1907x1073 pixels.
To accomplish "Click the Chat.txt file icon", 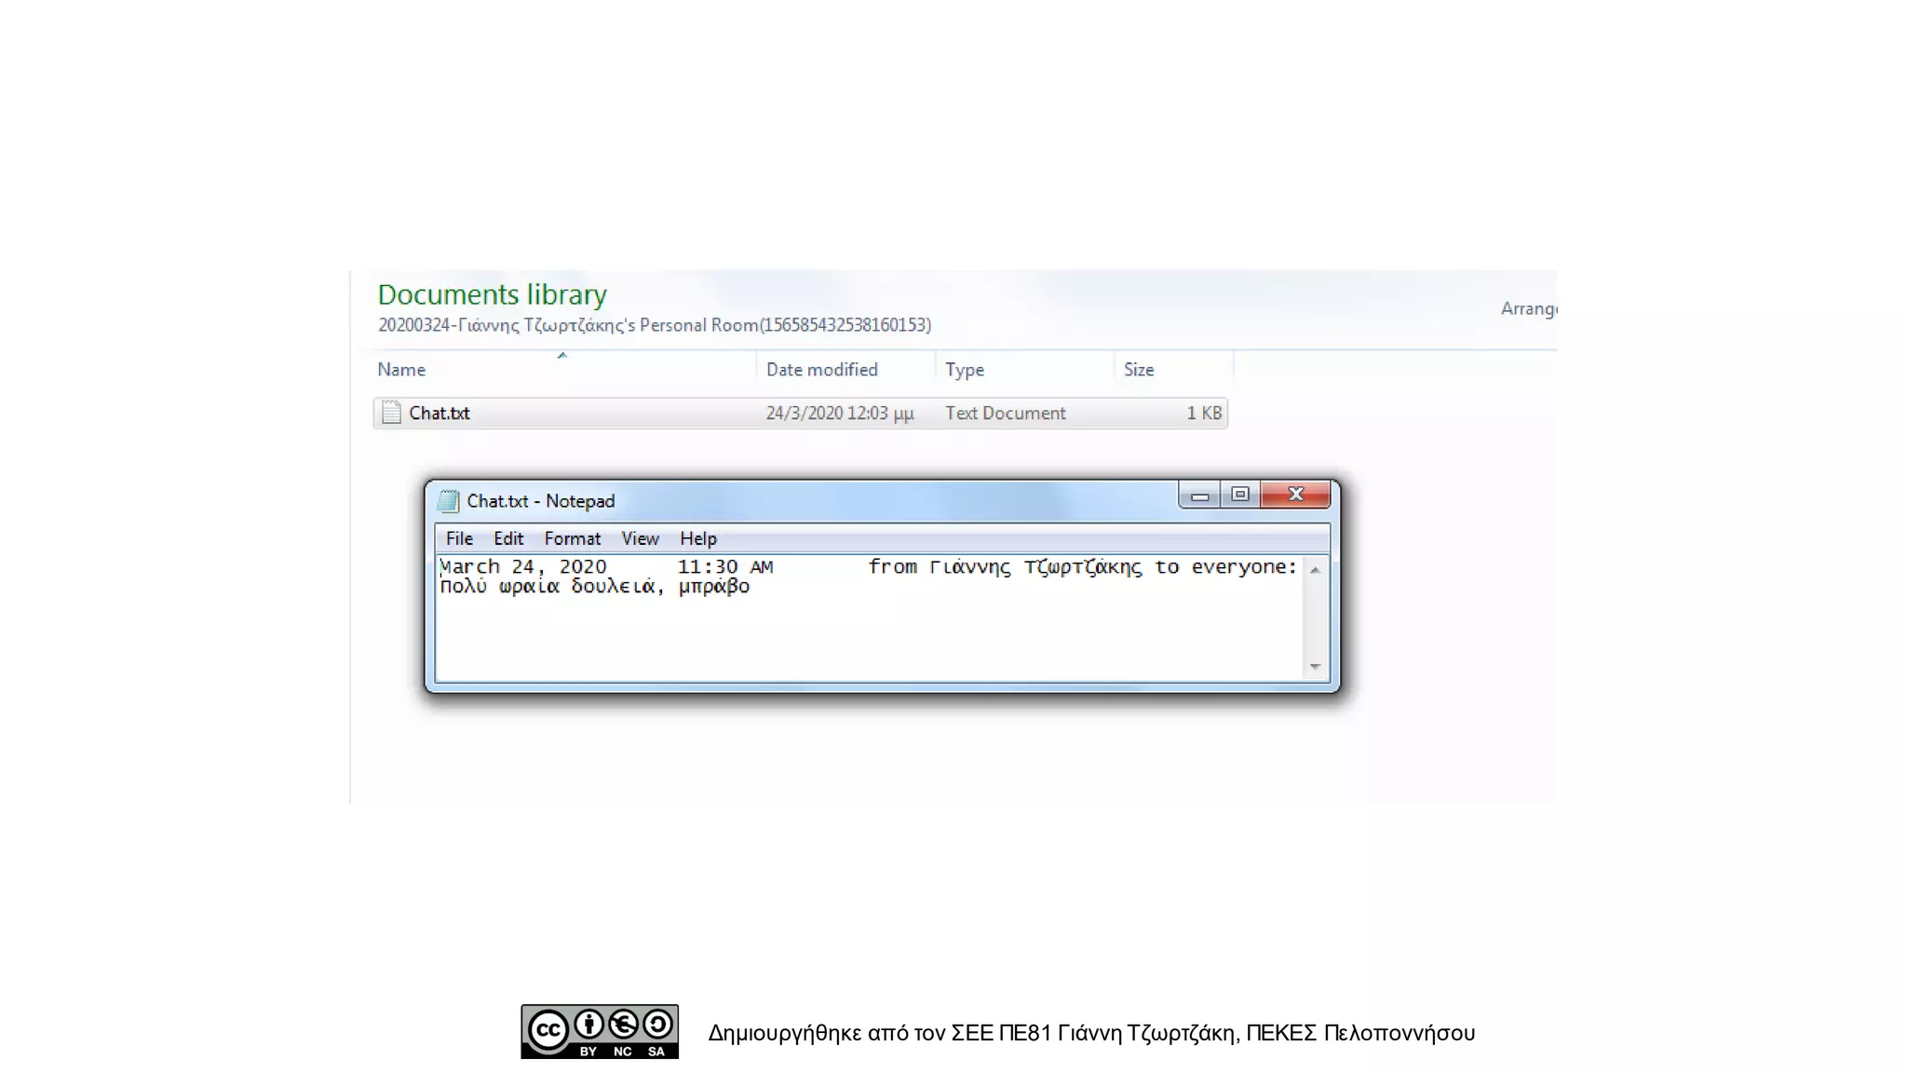I will pos(391,413).
